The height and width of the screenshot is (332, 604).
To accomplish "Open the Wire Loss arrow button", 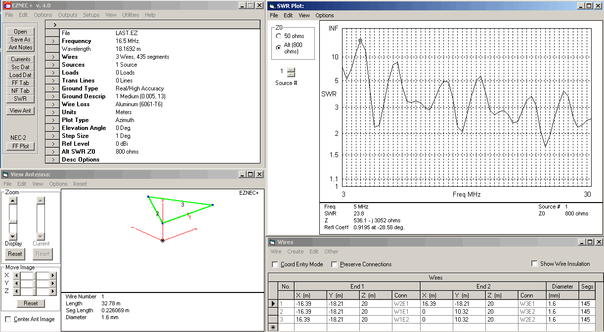I will [x=52, y=104].
